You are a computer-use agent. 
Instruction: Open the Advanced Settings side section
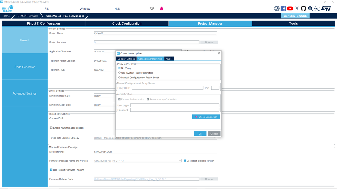tap(25, 93)
